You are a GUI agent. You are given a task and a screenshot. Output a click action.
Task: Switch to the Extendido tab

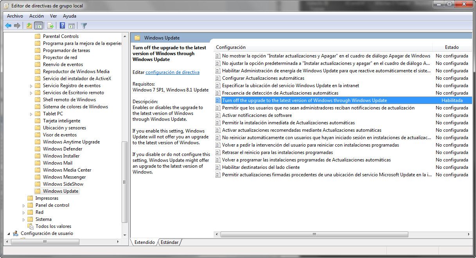145,242
